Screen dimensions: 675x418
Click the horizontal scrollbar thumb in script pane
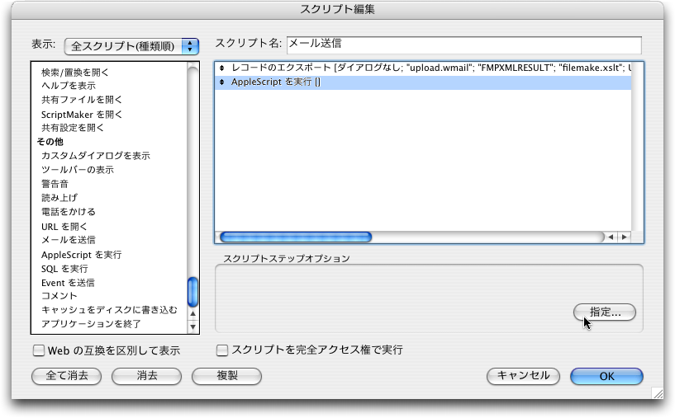coord(295,237)
